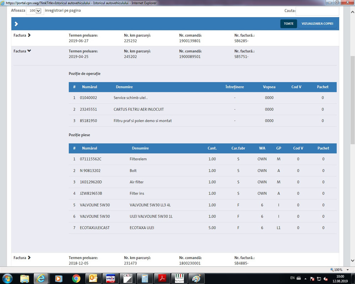
Task: Open Paint from the taskbar
Action: (x=196, y=278)
